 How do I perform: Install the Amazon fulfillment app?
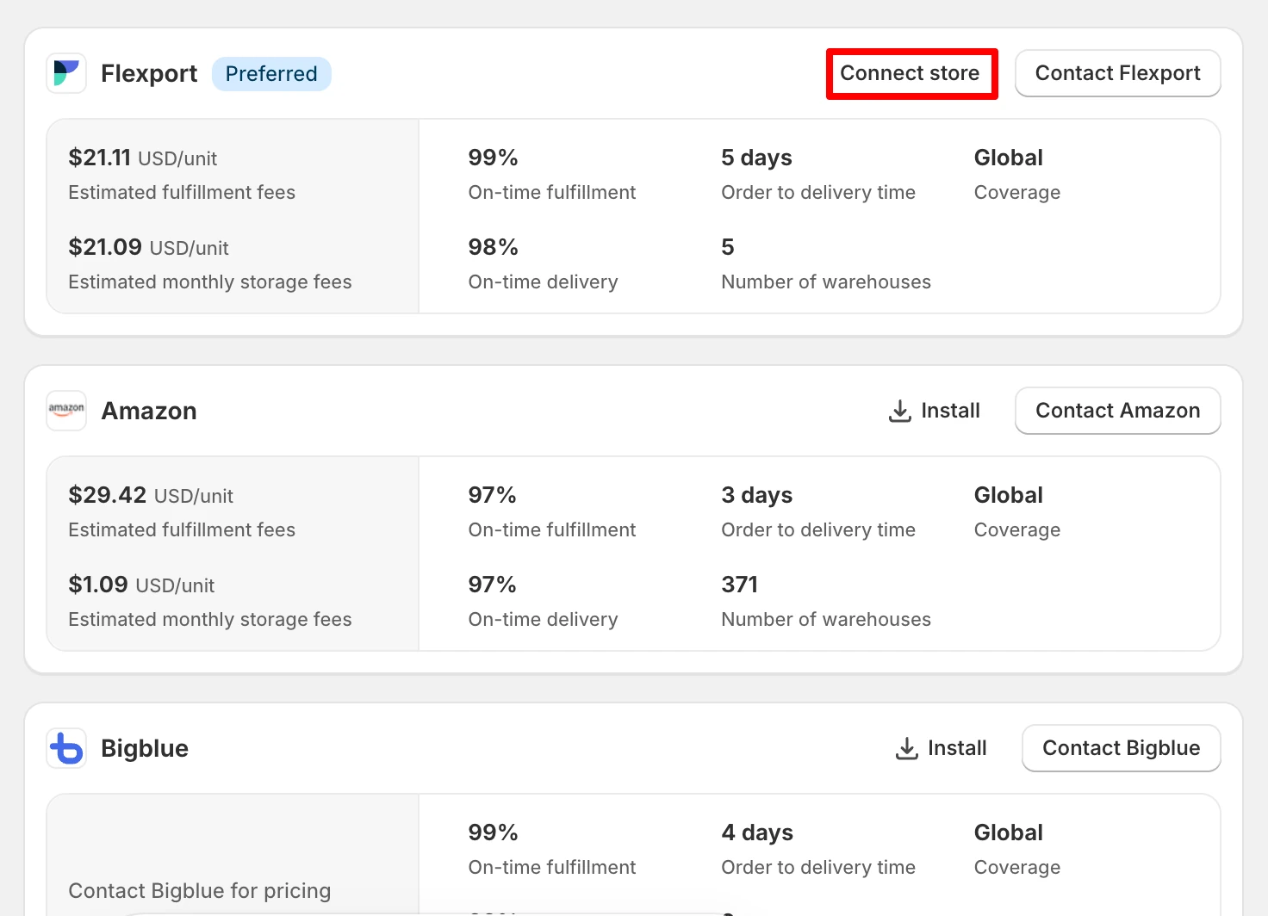coord(935,411)
